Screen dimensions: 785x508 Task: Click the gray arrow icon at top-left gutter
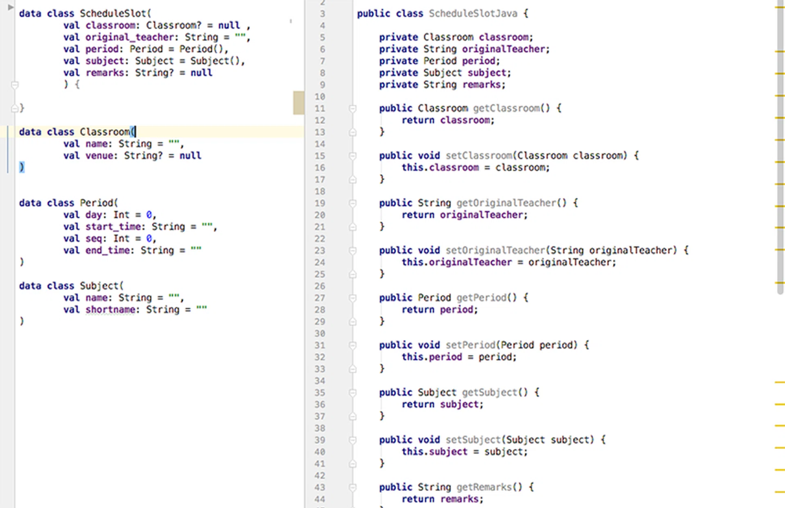[x=11, y=7]
